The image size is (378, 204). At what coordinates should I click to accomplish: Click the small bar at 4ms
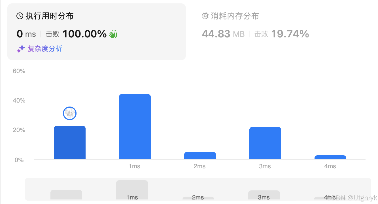pyautogui.click(x=330, y=157)
